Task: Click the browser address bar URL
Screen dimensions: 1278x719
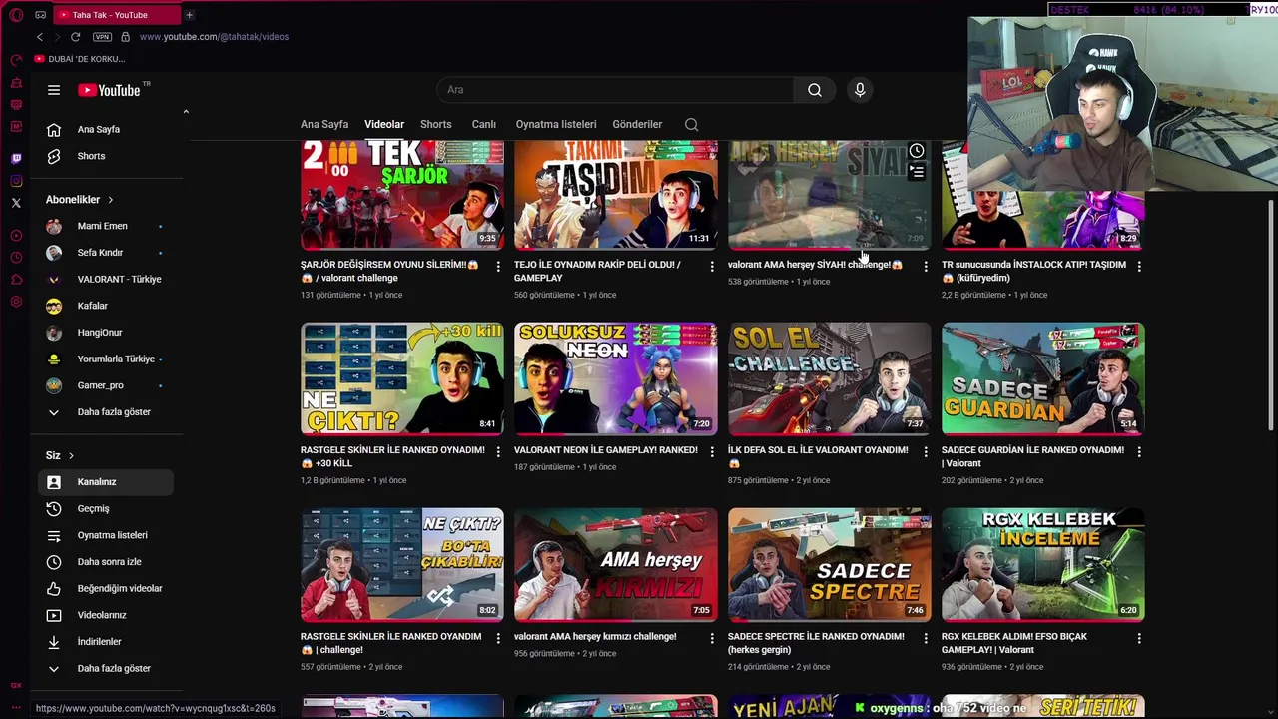Action: click(214, 37)
